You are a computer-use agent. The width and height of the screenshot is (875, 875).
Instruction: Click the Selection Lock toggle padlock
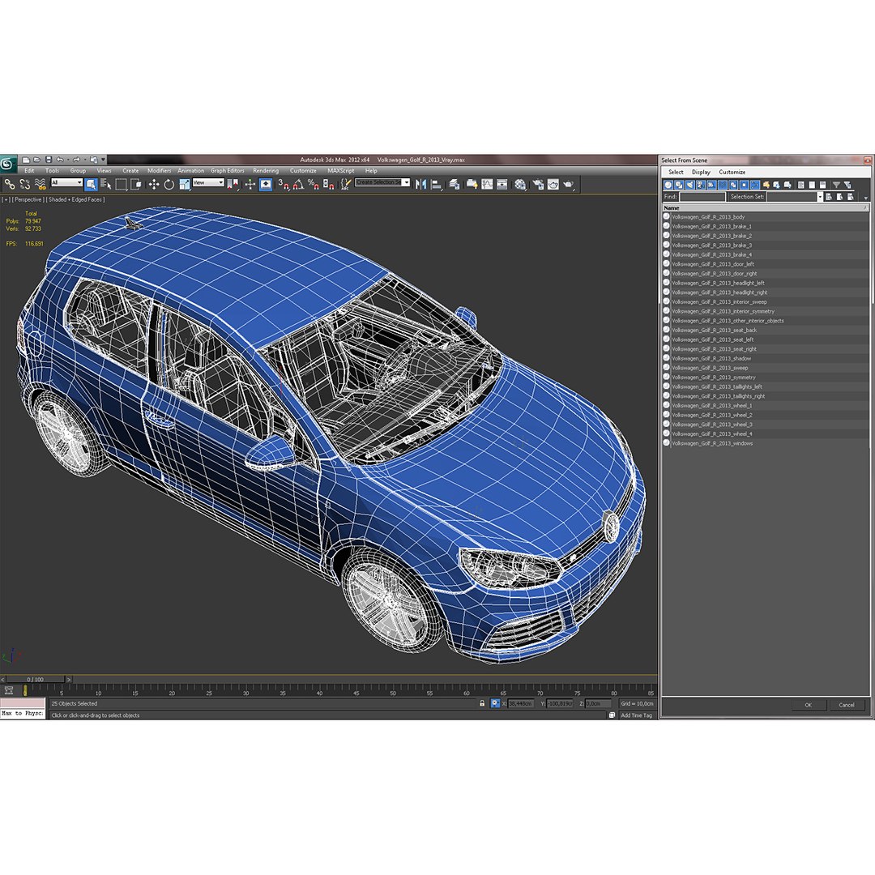click(x=482, y=704)
